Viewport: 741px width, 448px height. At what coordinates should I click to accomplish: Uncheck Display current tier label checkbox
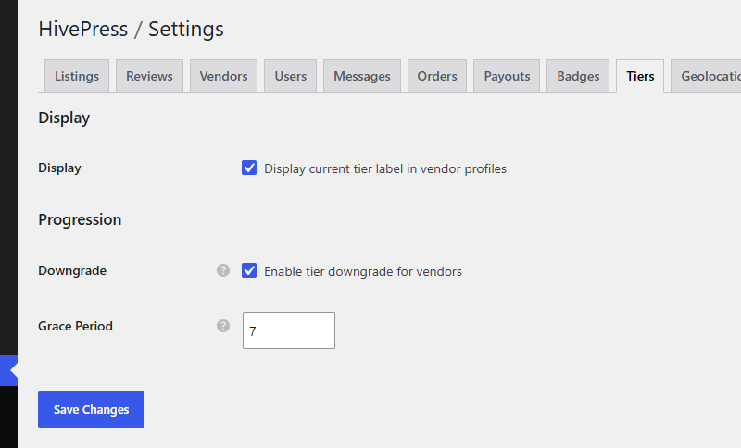click(249, 168)
